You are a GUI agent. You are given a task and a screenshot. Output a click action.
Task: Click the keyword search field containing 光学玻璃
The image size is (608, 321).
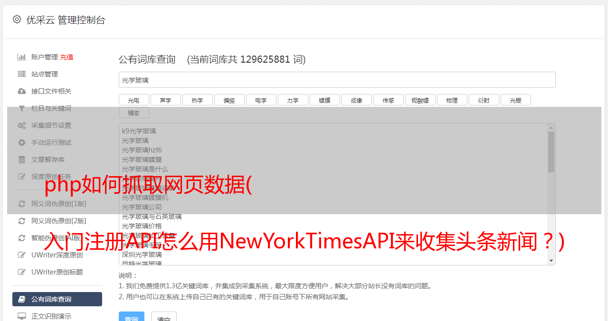(337, 80)
